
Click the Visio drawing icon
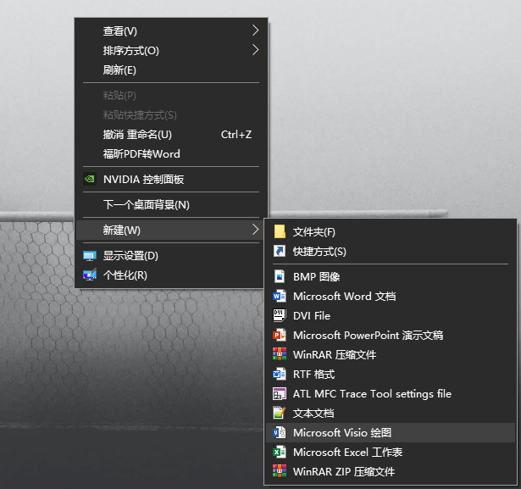coord(280,432)
